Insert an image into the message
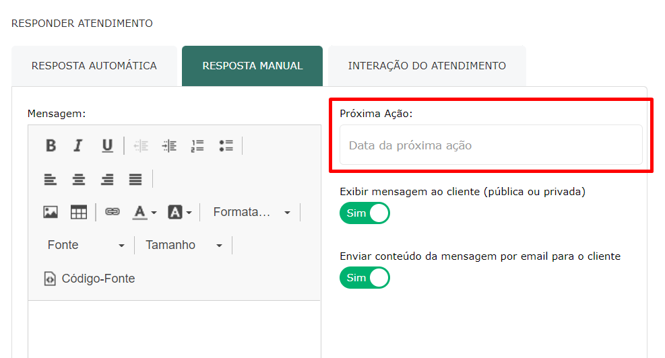This screenshot has height=358, width=665. pyautogui.click(x=51, y=212)
